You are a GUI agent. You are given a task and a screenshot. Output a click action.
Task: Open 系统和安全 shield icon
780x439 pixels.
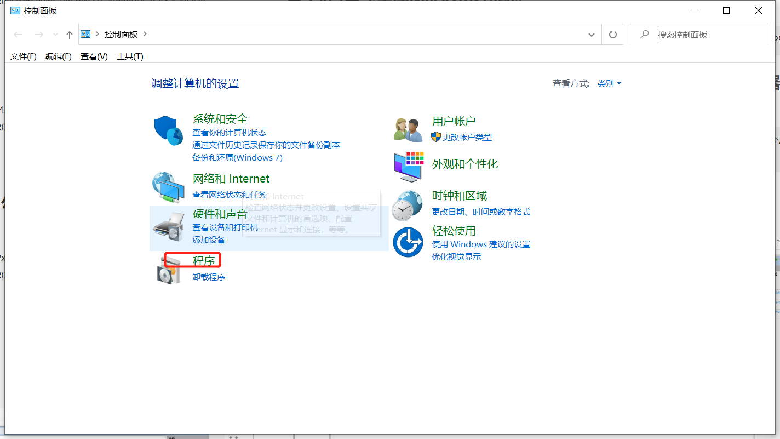[x=168, y=129]
